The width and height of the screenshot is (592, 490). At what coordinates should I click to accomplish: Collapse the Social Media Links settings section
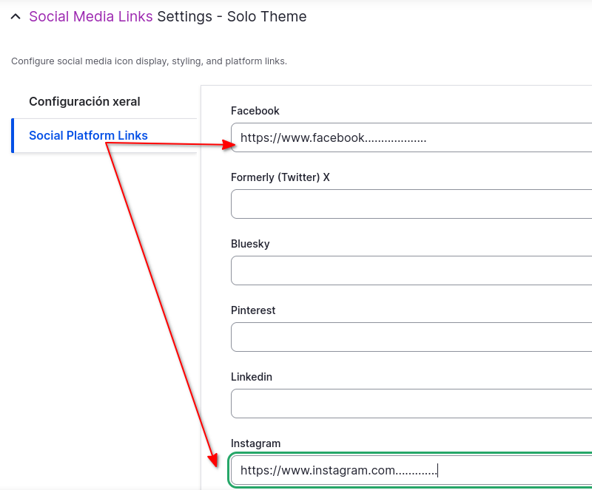(x=16, y=16)
